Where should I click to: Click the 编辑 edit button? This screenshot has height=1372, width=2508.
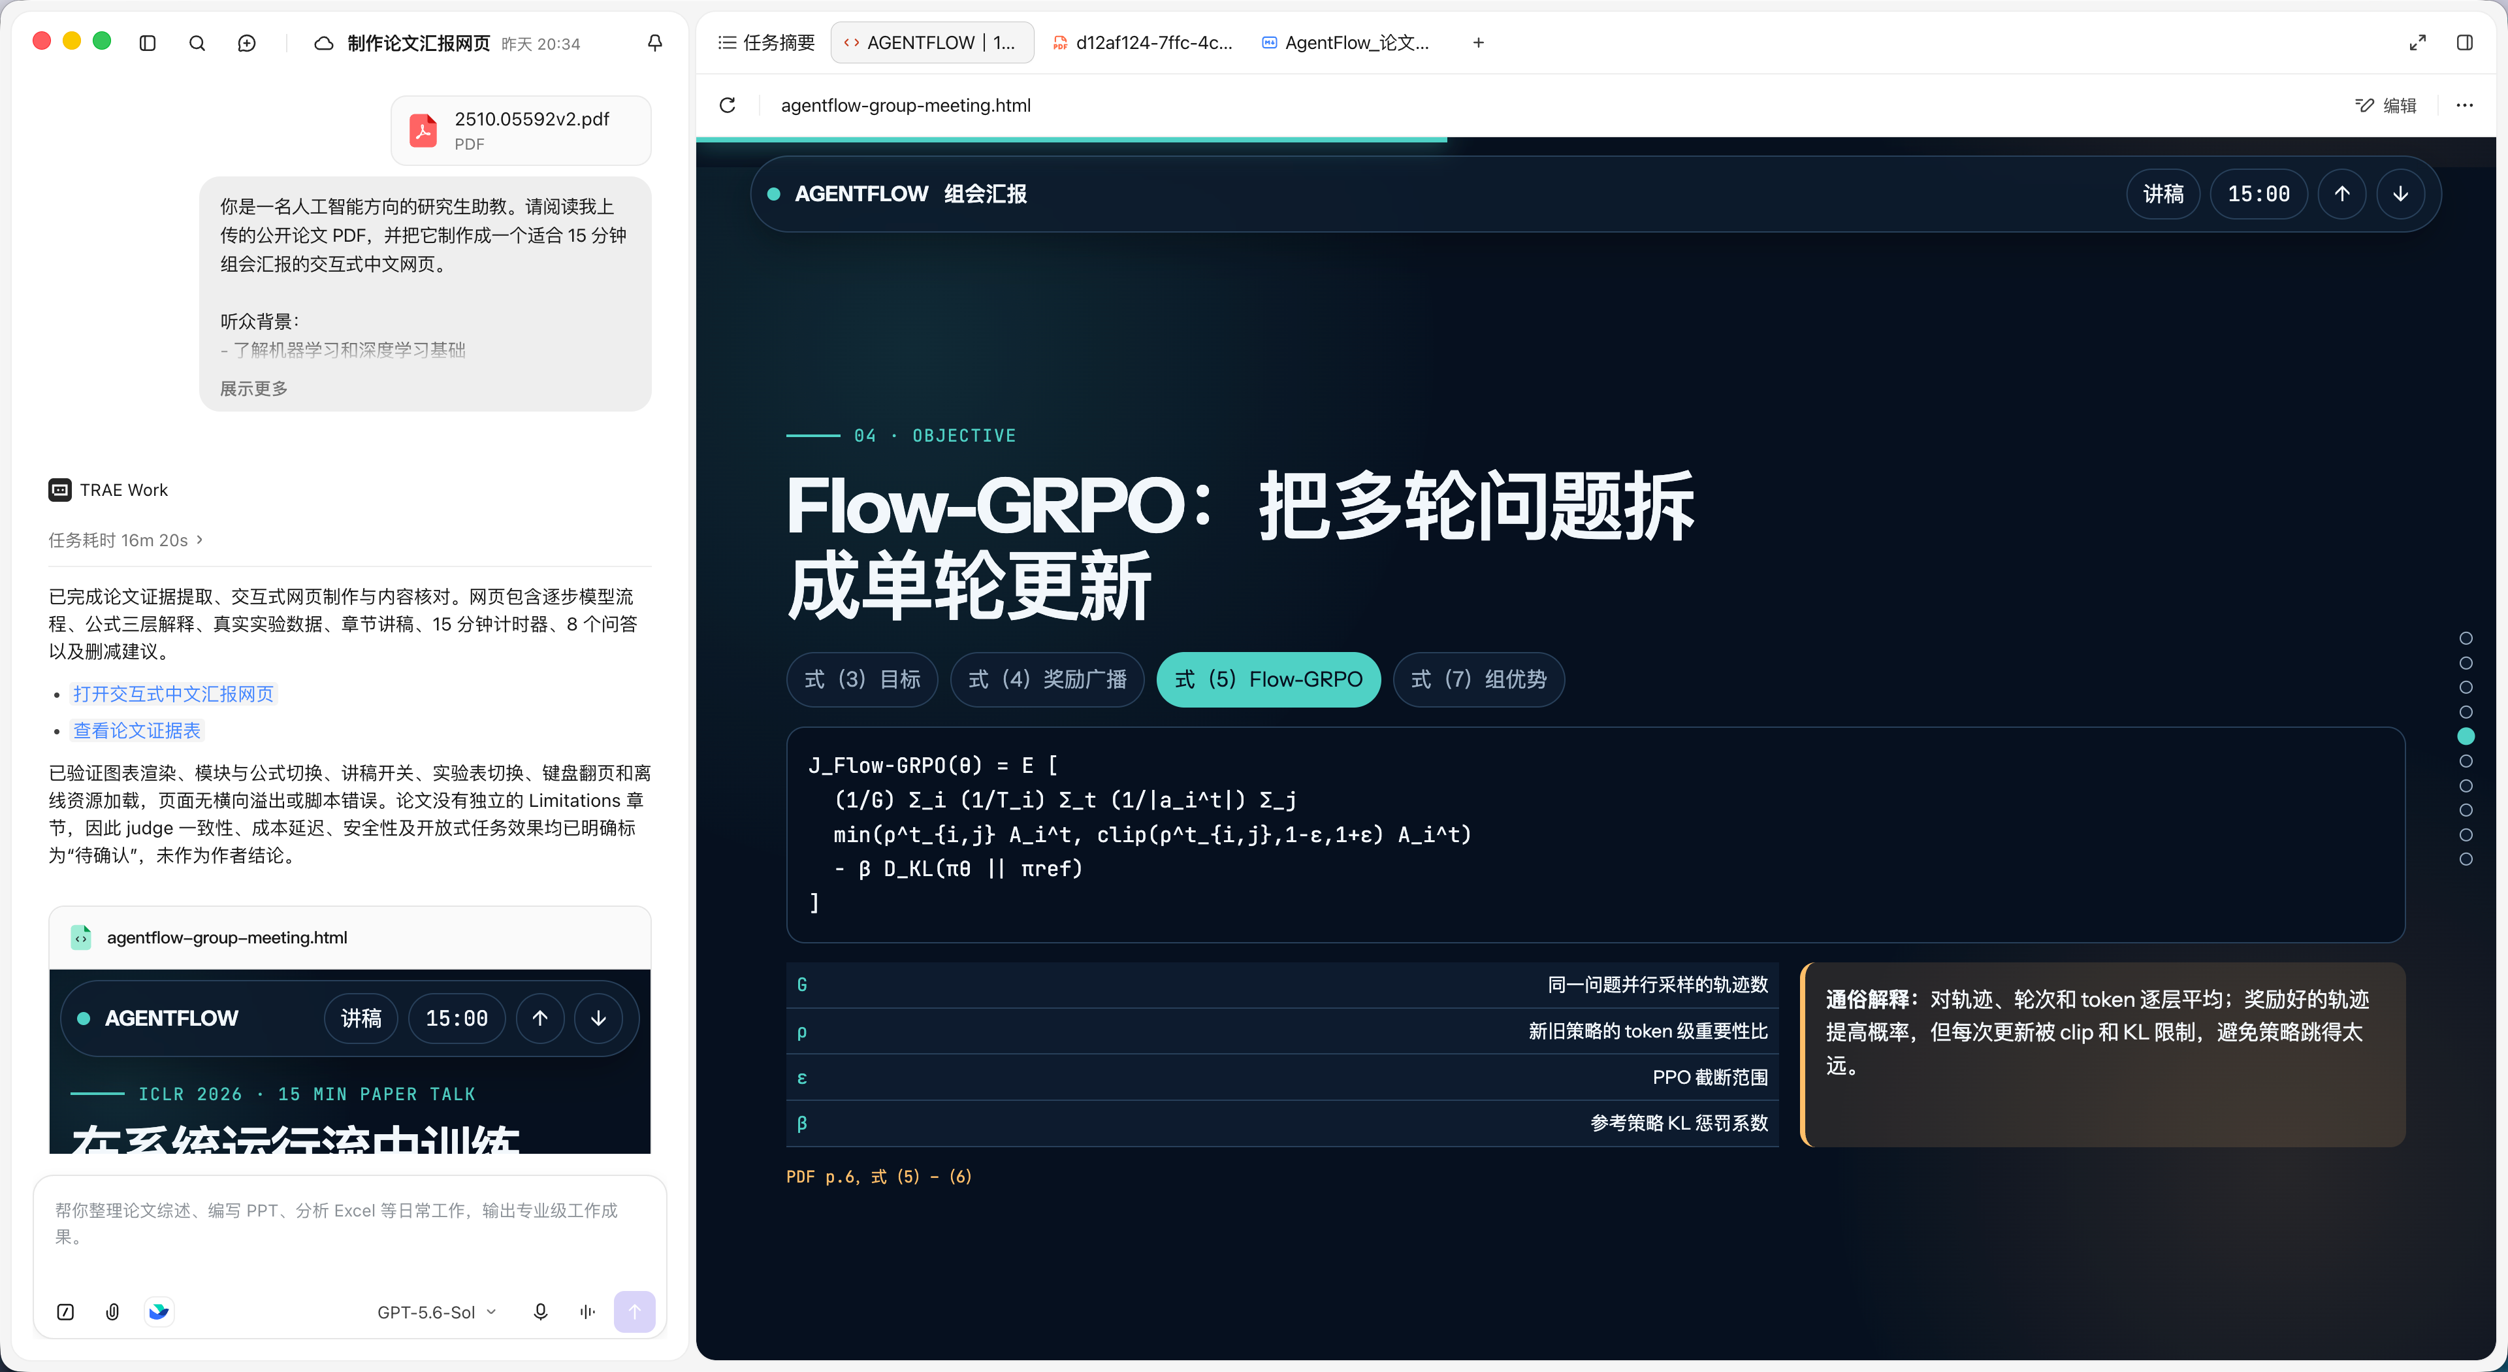2385,105
